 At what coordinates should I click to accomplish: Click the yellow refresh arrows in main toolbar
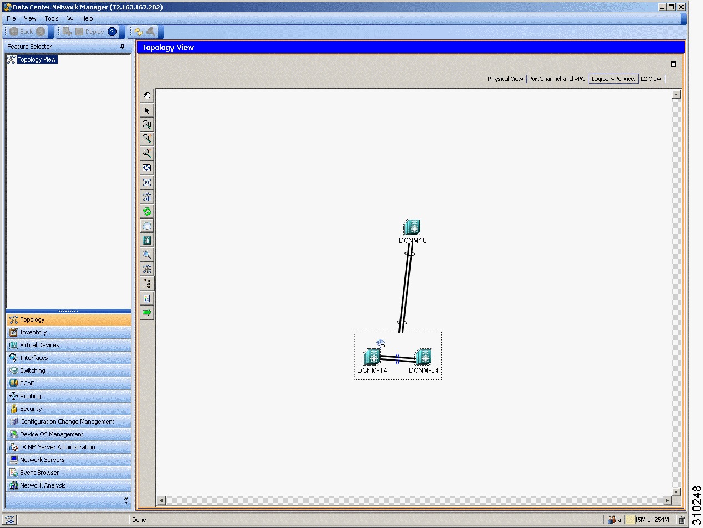coord(139,32)
